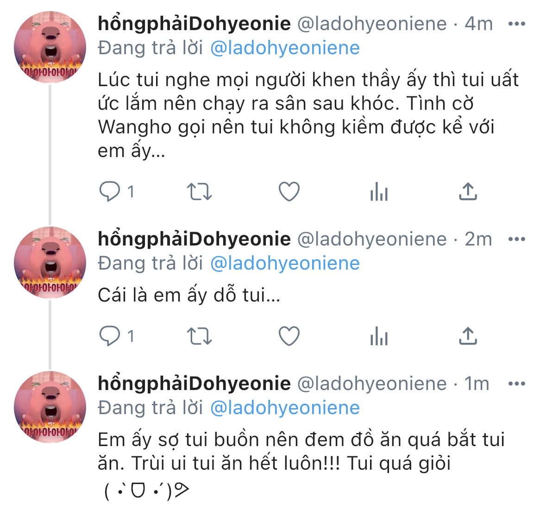Viewport: 546px width, 510px height.
Task: Open the second tweet's profile avatar
Action: (x=50, y=262)
